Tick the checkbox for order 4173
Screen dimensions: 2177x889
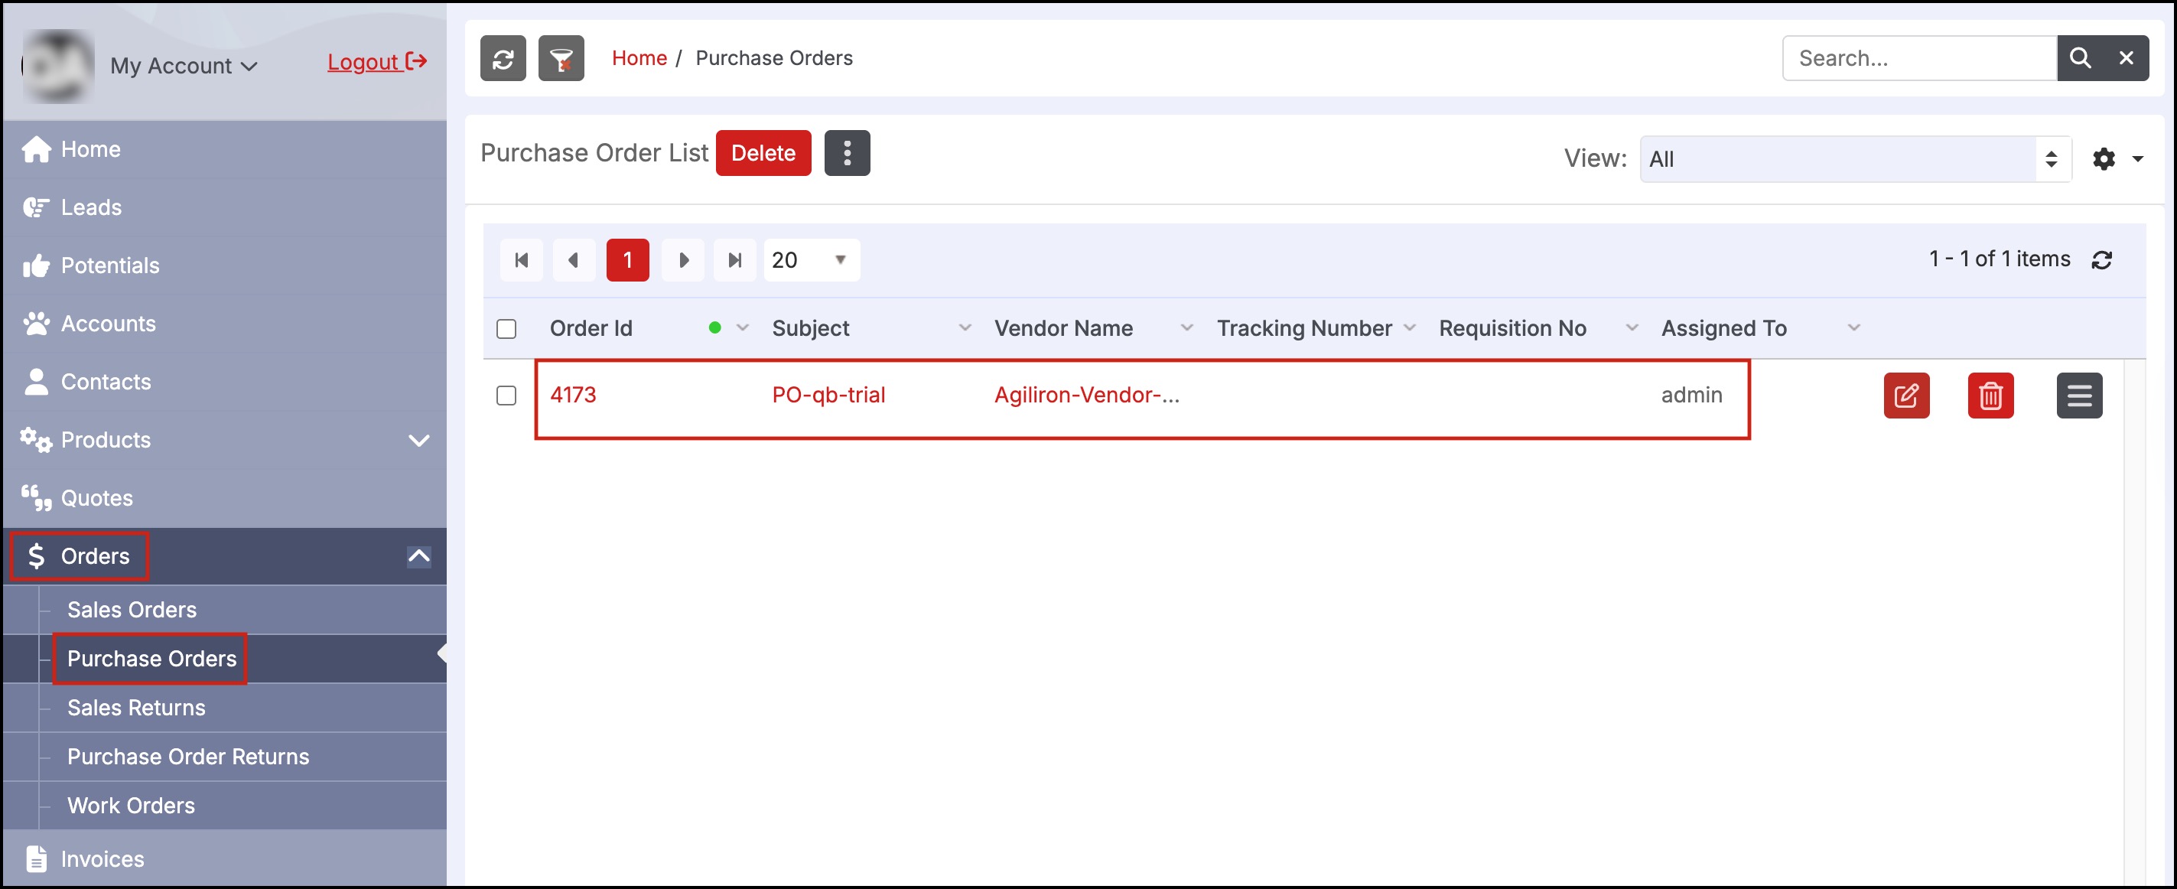point(506,396)
